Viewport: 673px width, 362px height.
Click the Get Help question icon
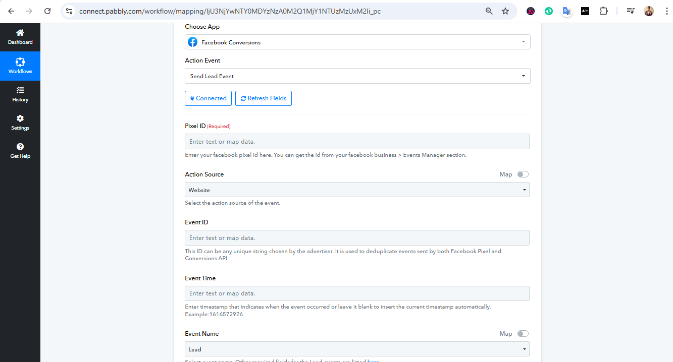pyautogui.click(x=20, y=147)
